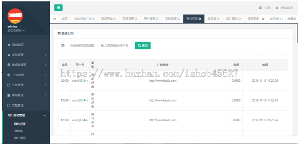Click the admin avatar image
The width and height of the screenshot is (299, 145).
15,16
